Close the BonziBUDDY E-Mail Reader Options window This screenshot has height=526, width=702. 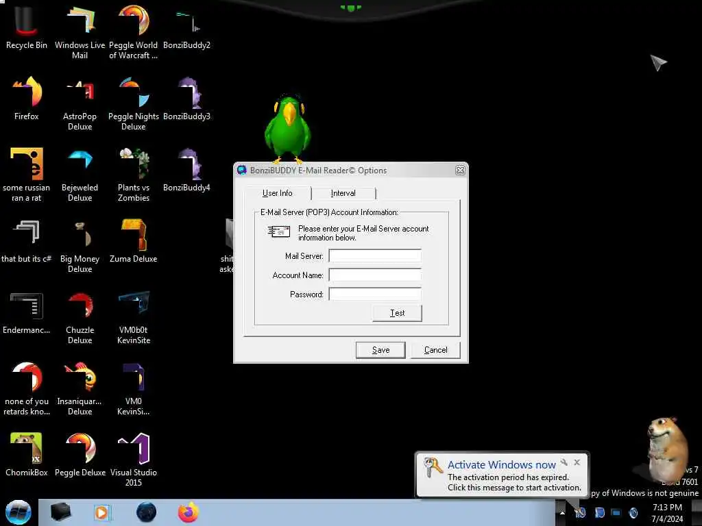coord(460,171)
